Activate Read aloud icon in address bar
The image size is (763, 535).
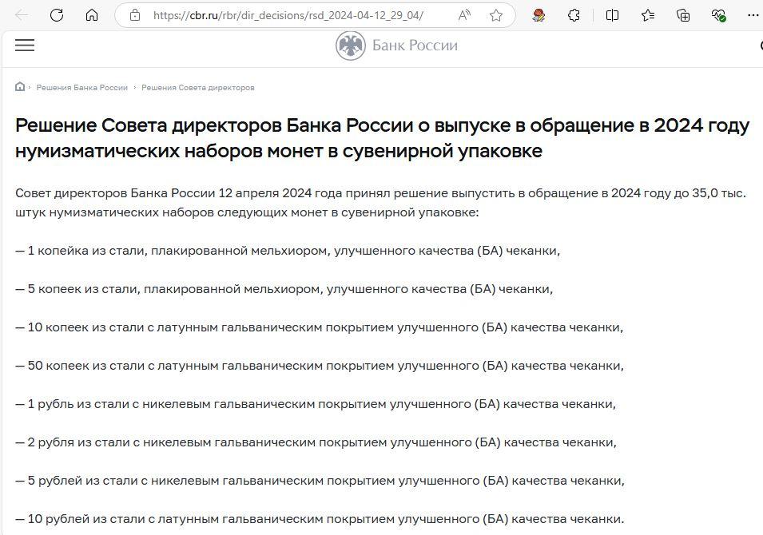coord(465,15)
